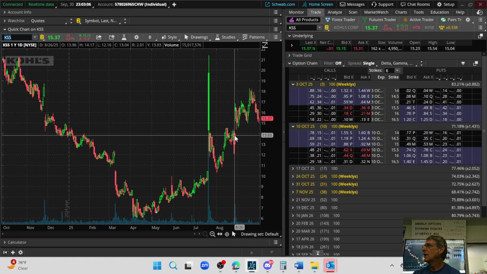487x274 pixels.
Task: Share the KSS quick chart
Action: coord(99,37)
